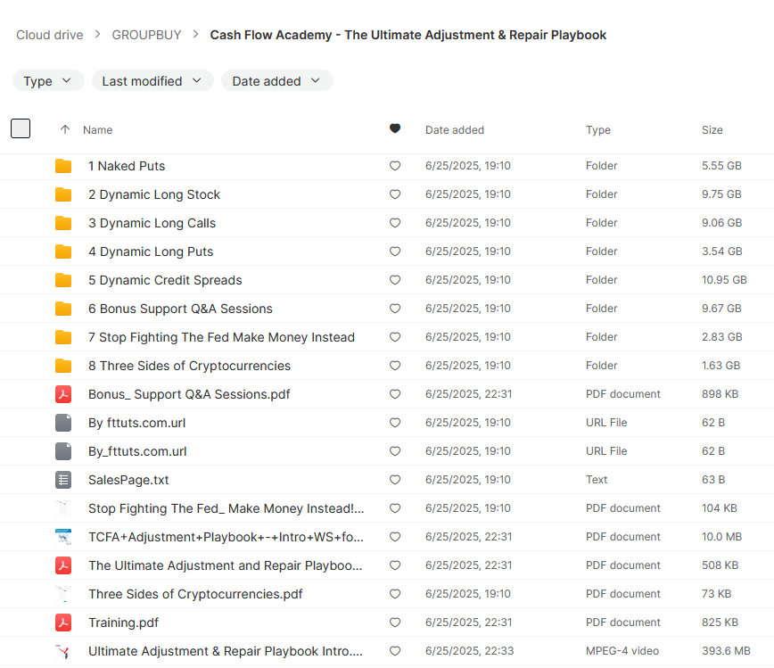774x668 pixels.
Task: Favorite the 1 Naked Puts folder
Action: click(x=395, y=166)
